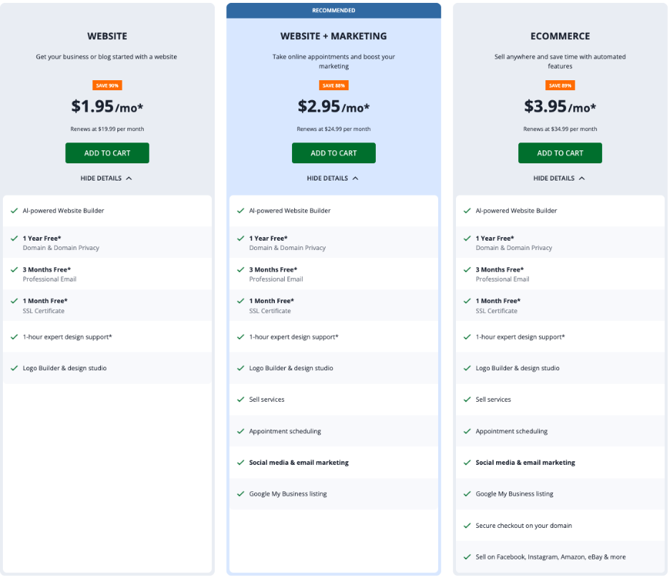Image resolution: width=670 pixels, height=578 pixels.
Task: Click the Recommended banner above Website + Marketing
Action: [334, 10]
